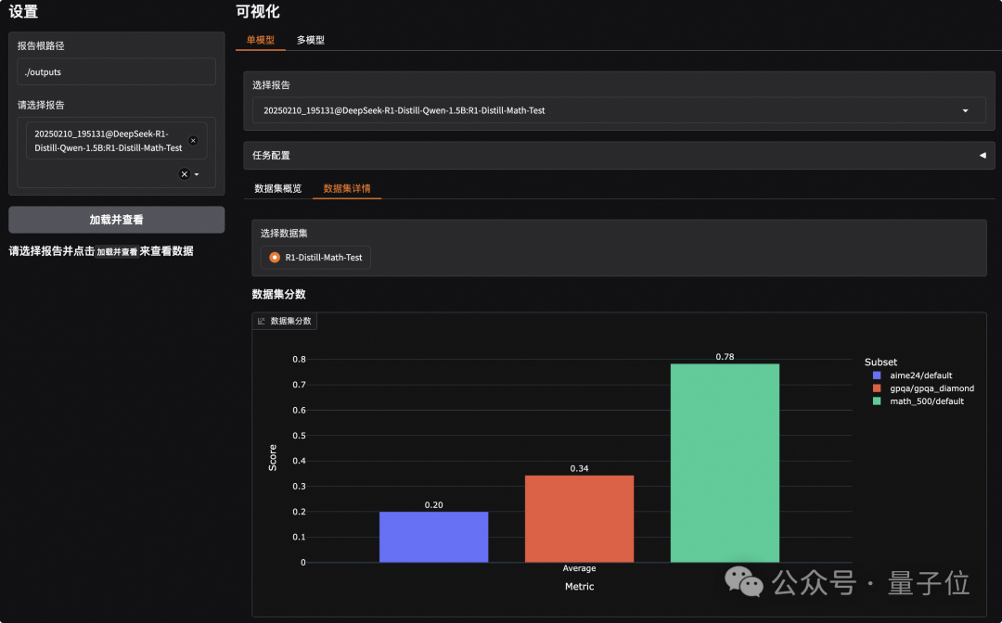Screen dimensions: 1002x623
Task: Click the Average x-axis label
Action: click(x=579, y=568)
